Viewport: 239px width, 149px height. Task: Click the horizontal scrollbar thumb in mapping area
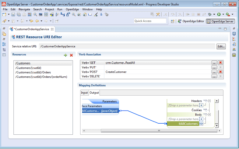coord(159,131)
